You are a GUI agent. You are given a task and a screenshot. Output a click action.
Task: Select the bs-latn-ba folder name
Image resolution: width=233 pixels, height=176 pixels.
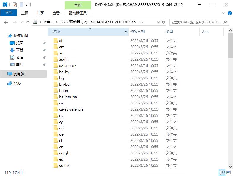click(x=68, y=97)
